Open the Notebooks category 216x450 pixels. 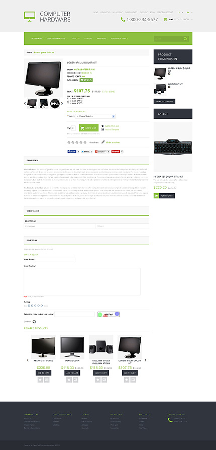click(x=37, y=39)
